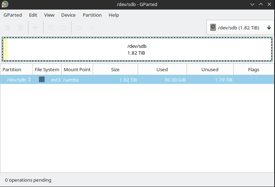Select the /dev/sdb partition row name
Viewport: 275px width, 187px height.
point(16,80)
